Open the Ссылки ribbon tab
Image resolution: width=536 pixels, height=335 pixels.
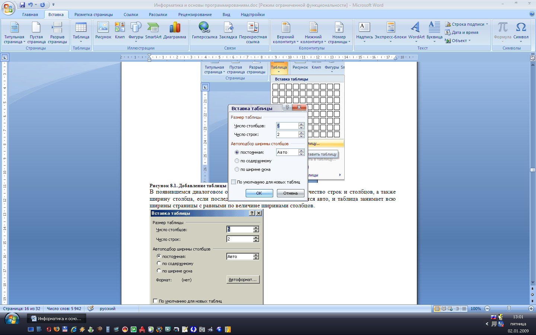131,15
